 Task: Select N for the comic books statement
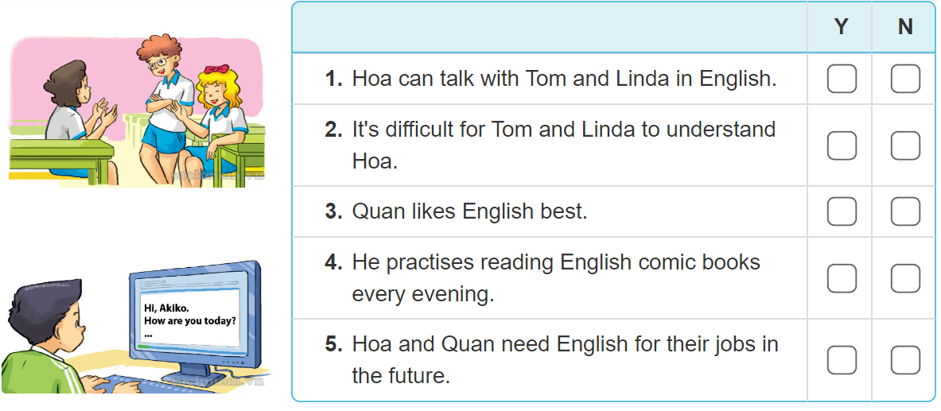[x=905, y=278]
